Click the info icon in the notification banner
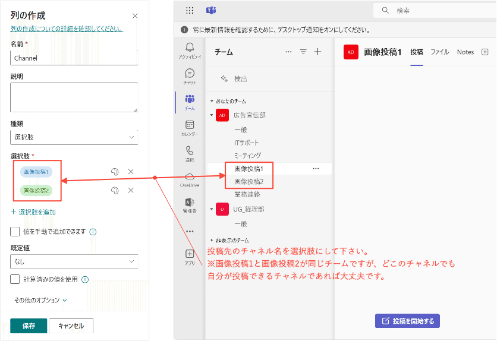The image size is (497, 341). (x=184, y=30)
